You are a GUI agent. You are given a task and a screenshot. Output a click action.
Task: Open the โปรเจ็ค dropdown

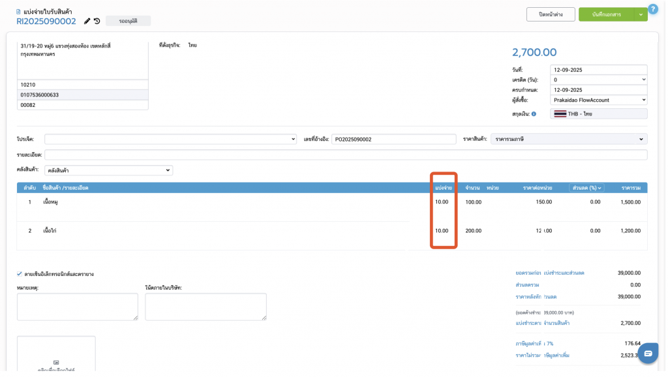coord(170,139)
